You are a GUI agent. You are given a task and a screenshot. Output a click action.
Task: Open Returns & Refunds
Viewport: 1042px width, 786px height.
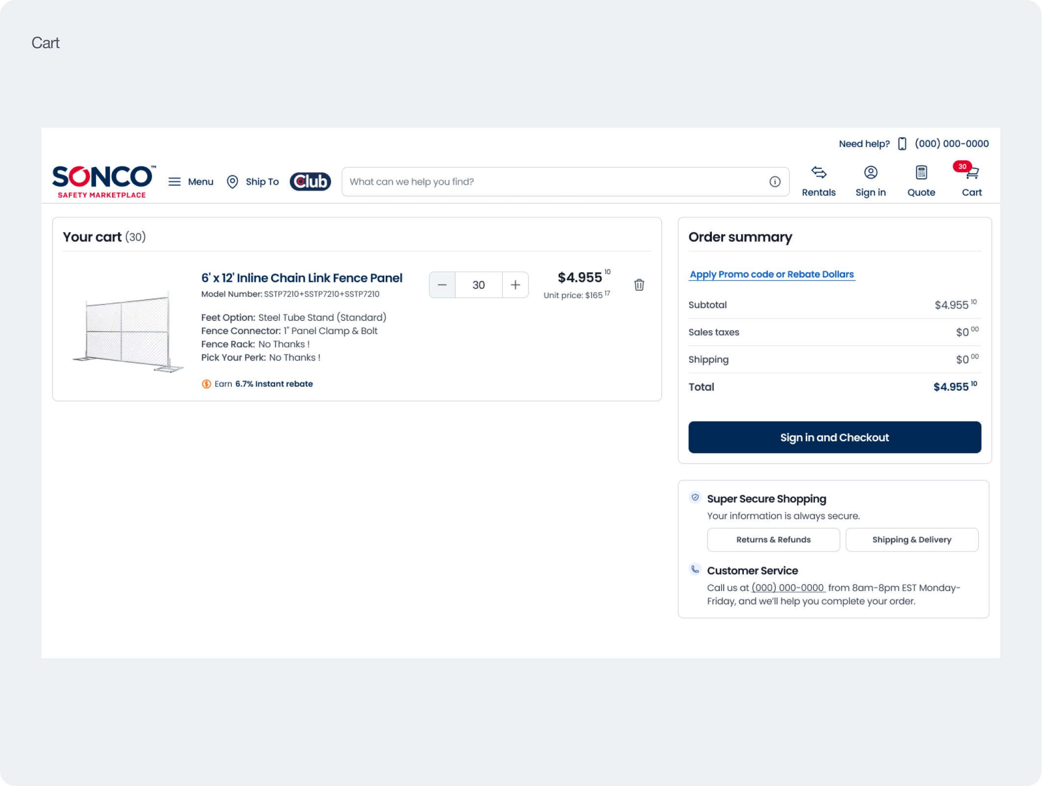tap(773, 539)
